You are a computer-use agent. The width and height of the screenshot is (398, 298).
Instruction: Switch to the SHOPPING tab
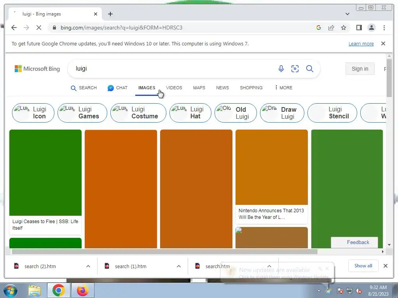(x=251, y=88)
